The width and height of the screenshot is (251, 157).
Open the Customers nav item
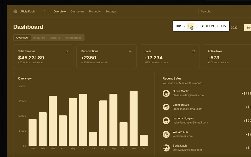(77, 11)
